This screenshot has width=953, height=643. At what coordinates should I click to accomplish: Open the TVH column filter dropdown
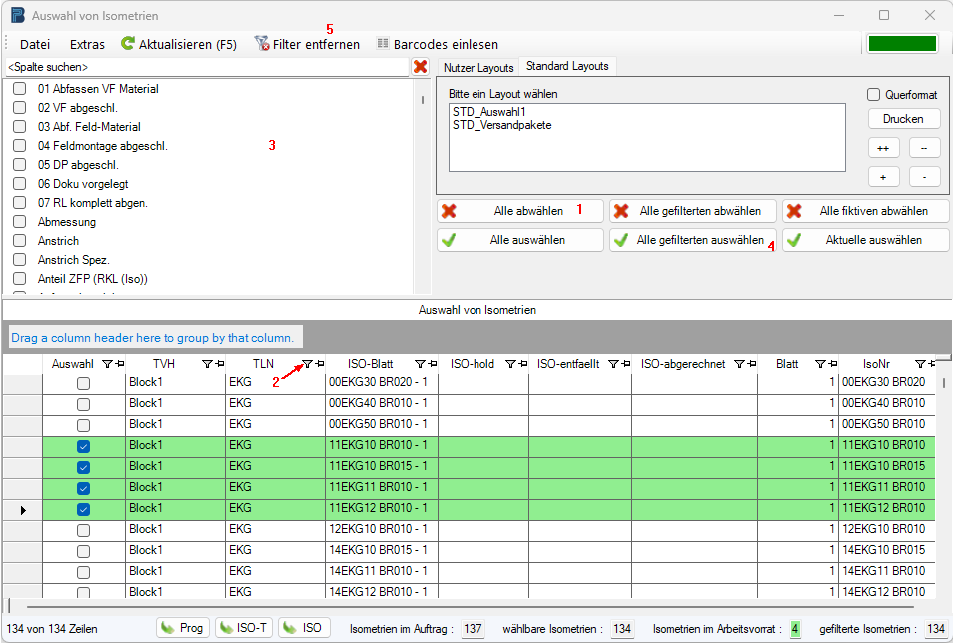tap(207, 365)
